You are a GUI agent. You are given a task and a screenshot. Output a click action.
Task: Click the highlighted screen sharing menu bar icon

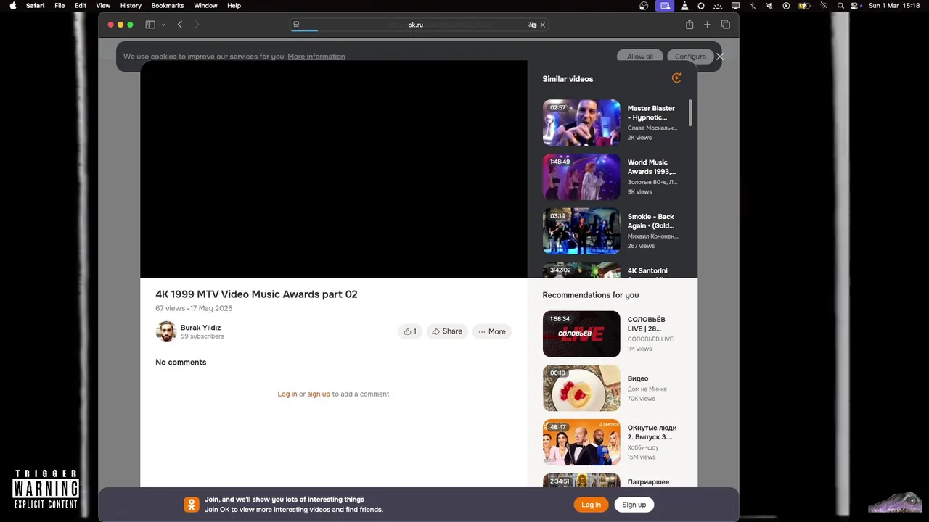[x=665, y=5]
